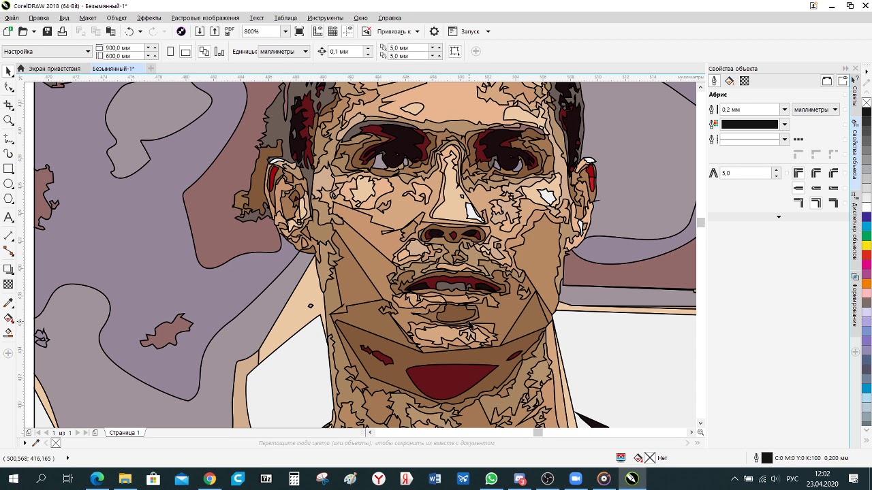Open the line style dropdown
Screen dimensions: 872x490
[784, 139]
